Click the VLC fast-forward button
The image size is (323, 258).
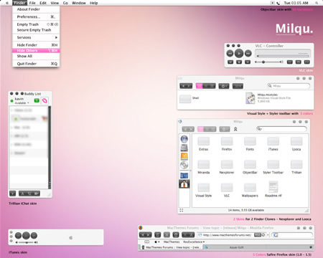click(x=248, y=54)
